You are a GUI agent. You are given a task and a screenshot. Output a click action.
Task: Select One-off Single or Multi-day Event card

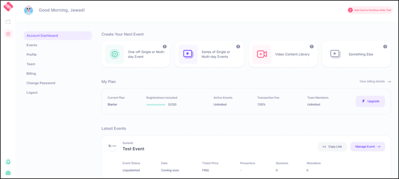point(136,54)
